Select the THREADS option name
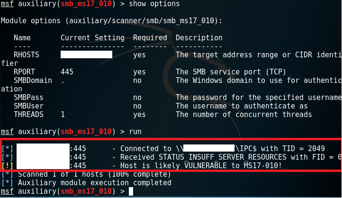Viewport: 342px width, 198px height. click(x=28, y=115)
